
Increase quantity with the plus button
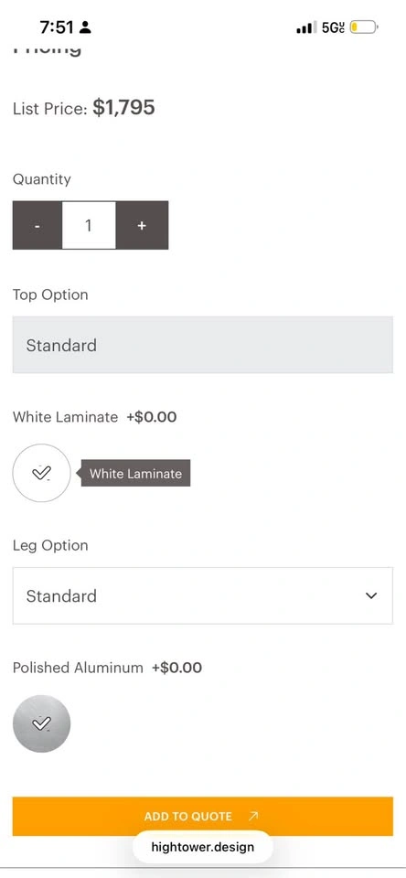143,225
